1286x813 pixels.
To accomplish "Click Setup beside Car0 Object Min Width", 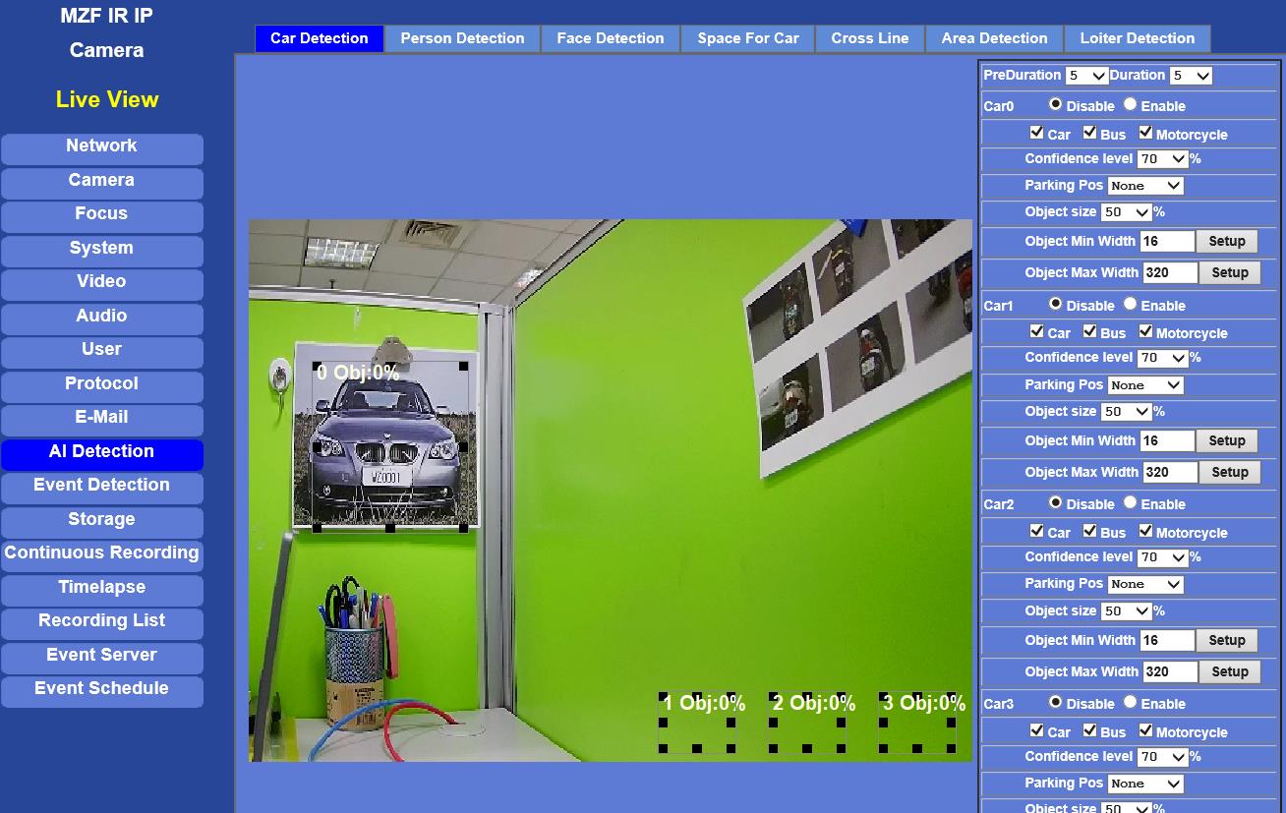I will pos(1227,241).
